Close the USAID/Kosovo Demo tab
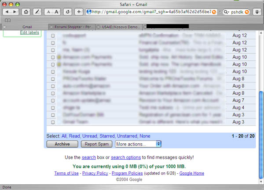The width and height of the screenshot is (264, 190). (99, 27)
